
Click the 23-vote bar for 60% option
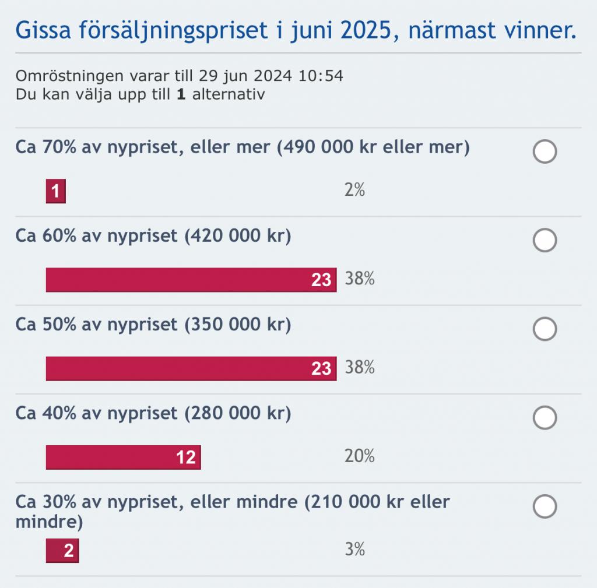[x=191, y=280]
